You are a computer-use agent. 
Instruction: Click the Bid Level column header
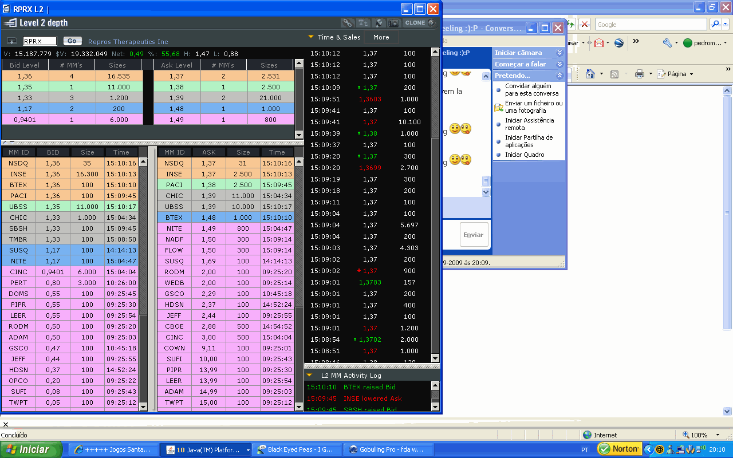click(x=25, y=65)
